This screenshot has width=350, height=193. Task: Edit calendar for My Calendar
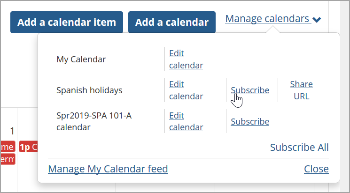(186, 59)
